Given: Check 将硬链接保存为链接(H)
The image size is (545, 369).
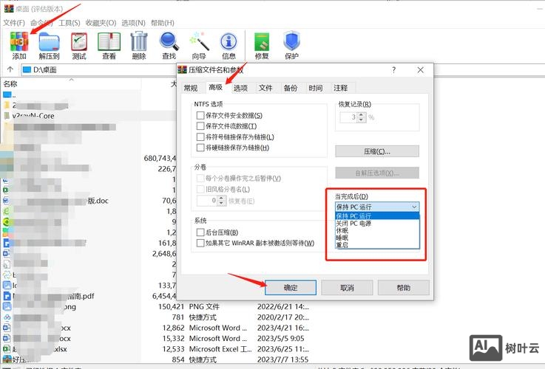Looking at the screenshot, I should tap(200, 148).
